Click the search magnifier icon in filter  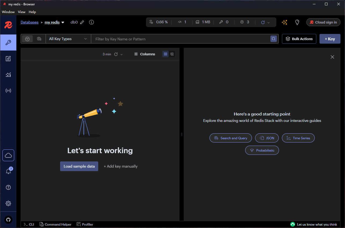[273, 39]
